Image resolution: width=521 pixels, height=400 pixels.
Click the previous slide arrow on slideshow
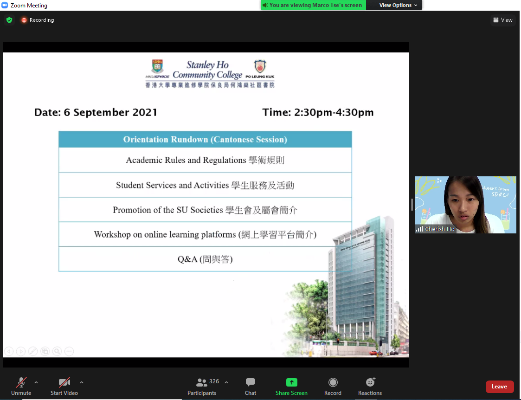[9, 351]
